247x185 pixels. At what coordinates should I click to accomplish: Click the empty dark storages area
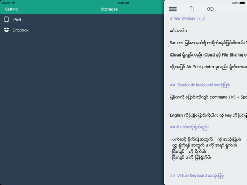point(82,109)
